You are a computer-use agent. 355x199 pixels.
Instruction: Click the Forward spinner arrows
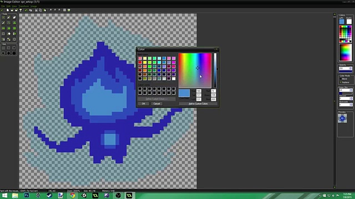(351, 98)
